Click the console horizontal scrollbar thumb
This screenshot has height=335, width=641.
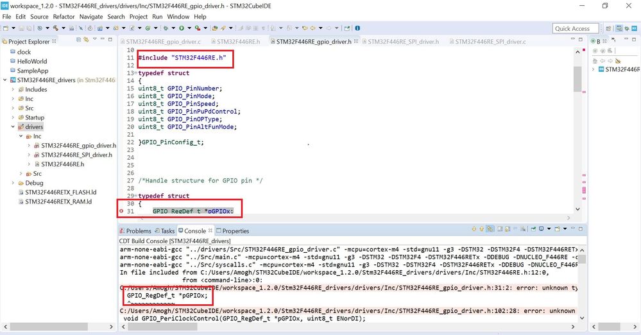click(x=163, y=327)
